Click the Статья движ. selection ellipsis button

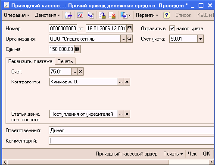121,114
